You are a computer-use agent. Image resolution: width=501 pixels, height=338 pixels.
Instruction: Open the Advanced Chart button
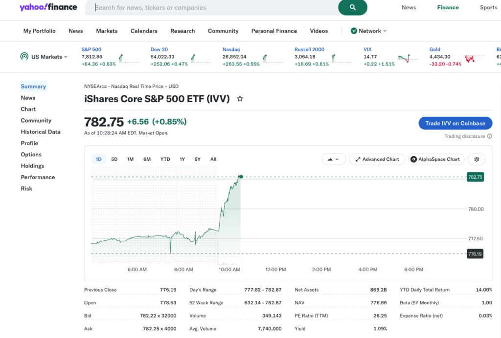point(377,159)
